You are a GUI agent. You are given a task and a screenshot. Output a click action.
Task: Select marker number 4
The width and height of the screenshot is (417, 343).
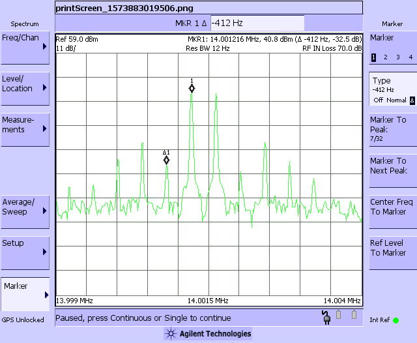coord(410,57)
